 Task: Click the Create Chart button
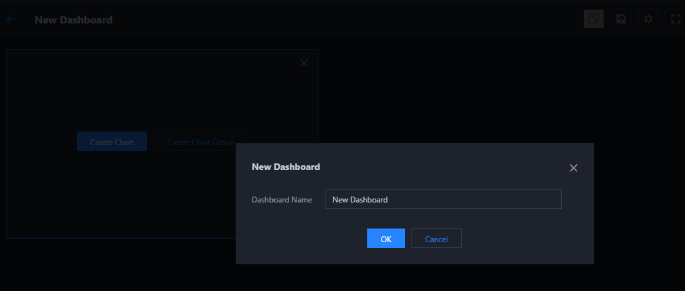coord(112,141)
